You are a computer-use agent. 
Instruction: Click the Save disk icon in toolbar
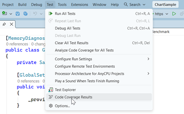coord(18,14)
